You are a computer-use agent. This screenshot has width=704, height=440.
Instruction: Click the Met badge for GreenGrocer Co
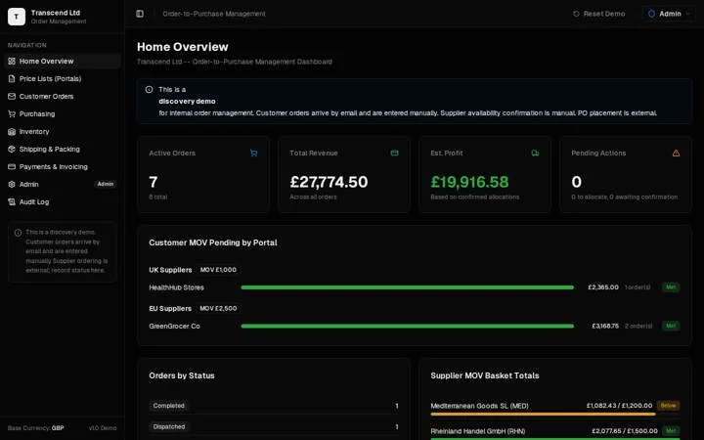[x=671, y=326]
